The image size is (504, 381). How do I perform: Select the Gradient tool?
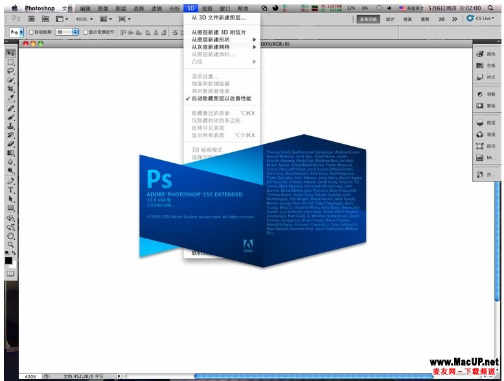10,153
